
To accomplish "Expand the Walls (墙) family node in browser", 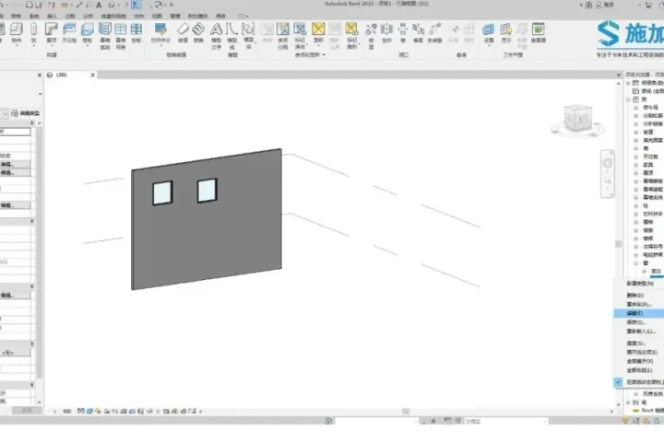I will coord(636,148).
